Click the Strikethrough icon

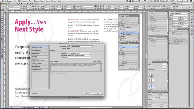pos(38,8)
